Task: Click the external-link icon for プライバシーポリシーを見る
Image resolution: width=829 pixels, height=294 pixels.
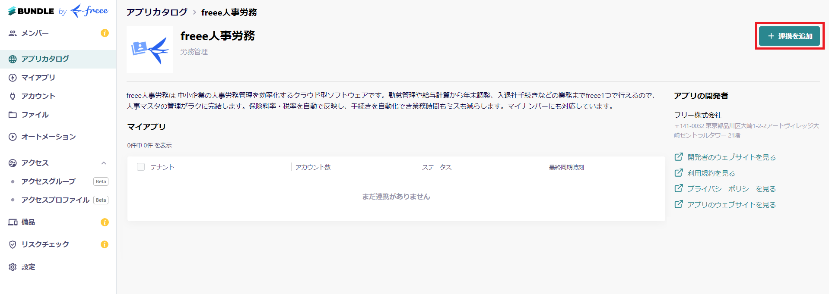Action: pyautogui.click(x=679, y=188)
